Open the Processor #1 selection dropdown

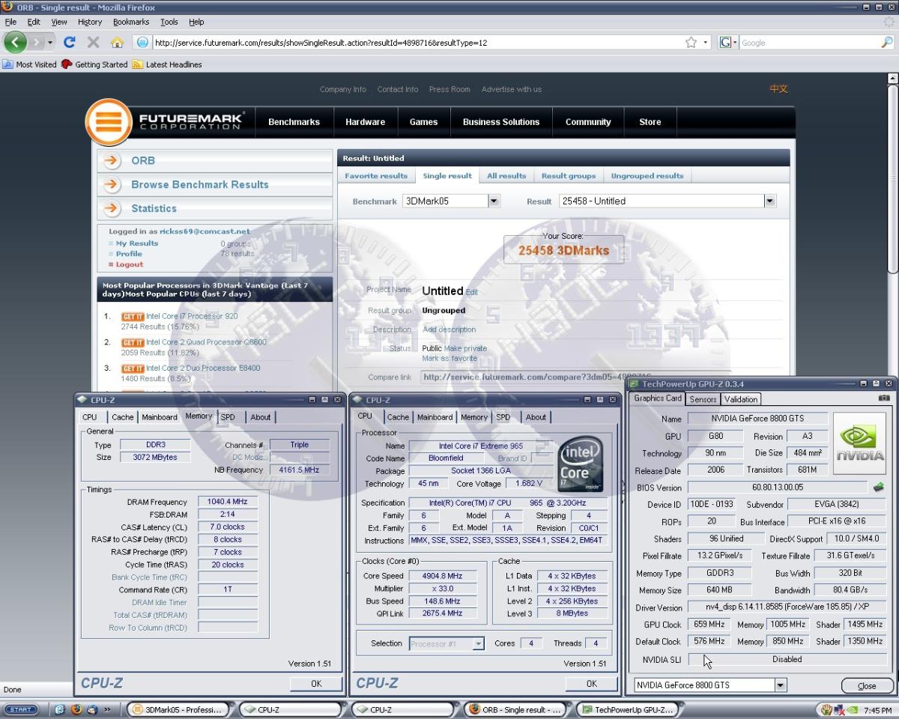478,643
